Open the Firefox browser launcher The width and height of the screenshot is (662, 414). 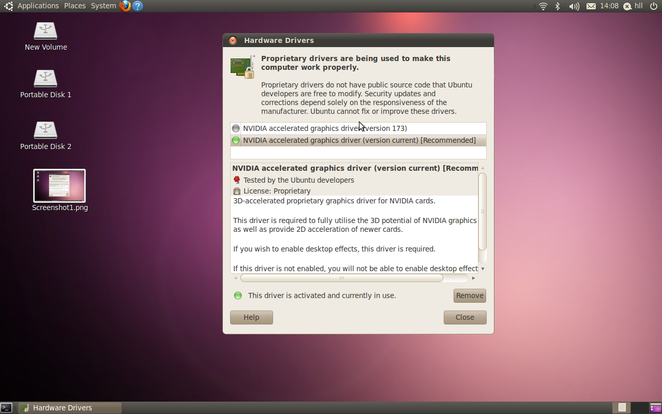pos(125,6)
